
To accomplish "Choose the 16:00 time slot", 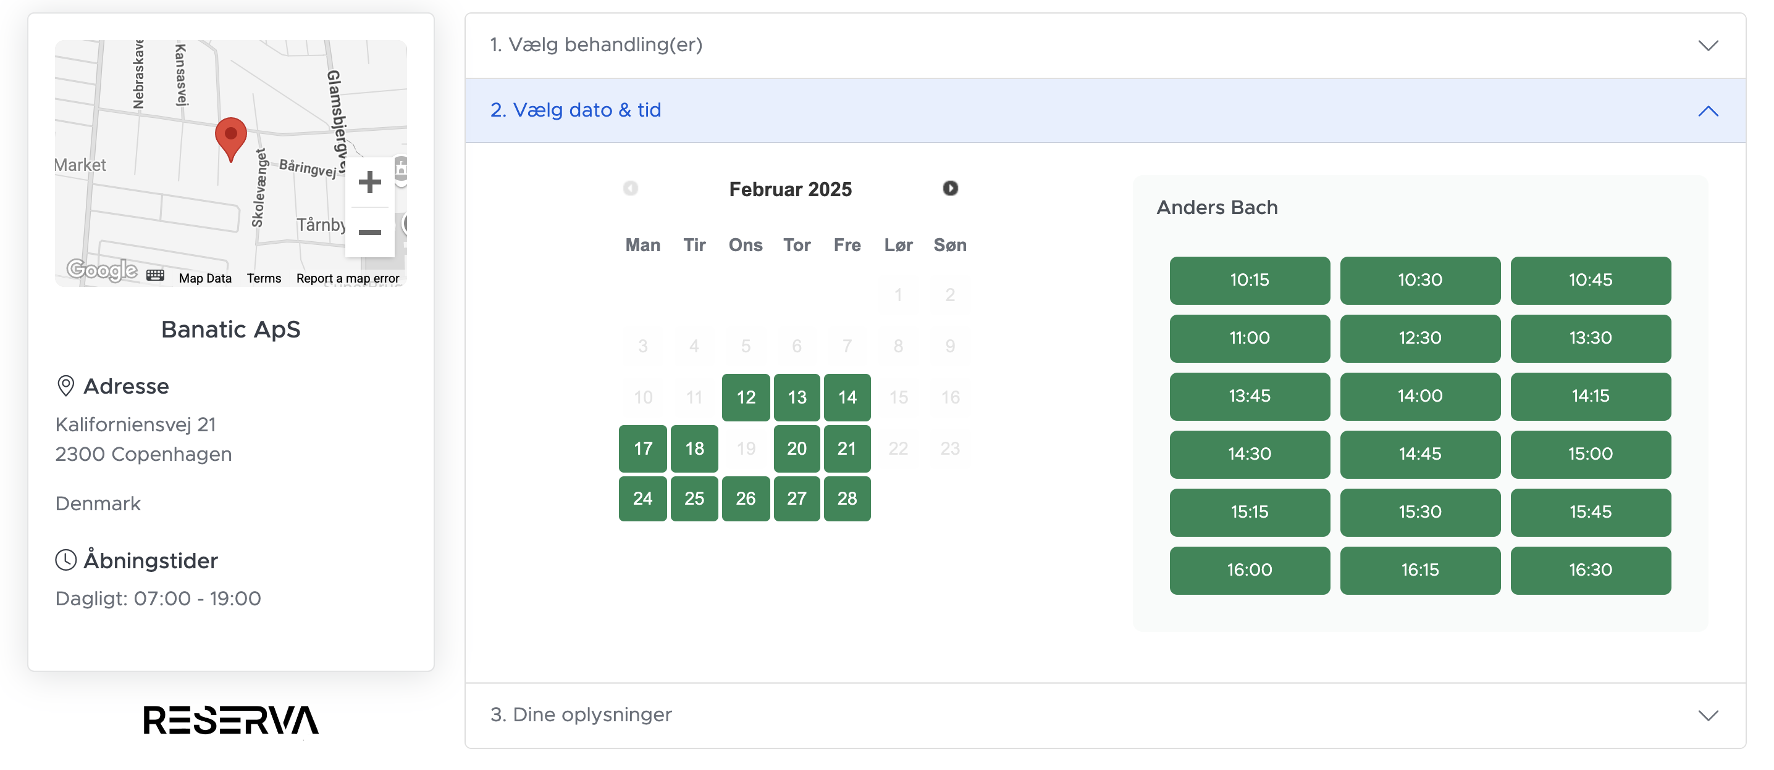I will click(1249, 571).
